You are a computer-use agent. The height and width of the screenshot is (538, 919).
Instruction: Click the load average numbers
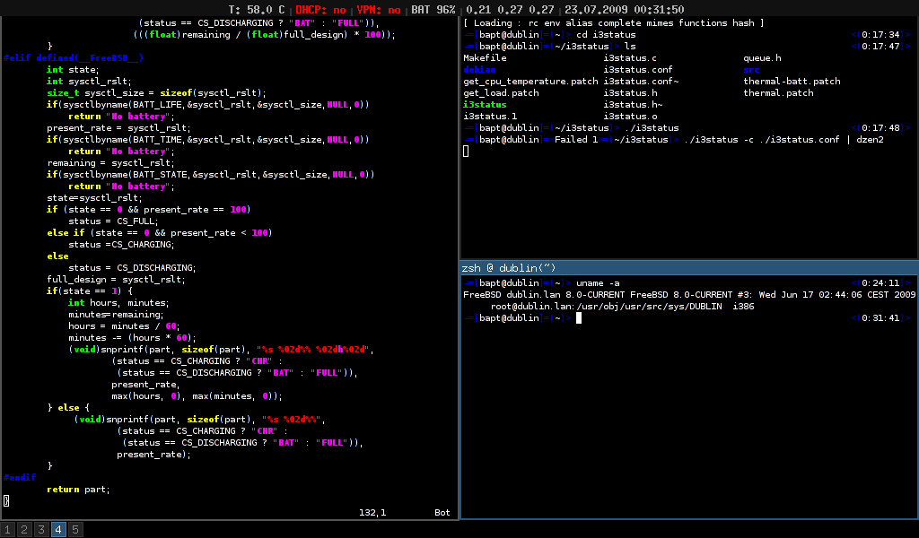510,9
